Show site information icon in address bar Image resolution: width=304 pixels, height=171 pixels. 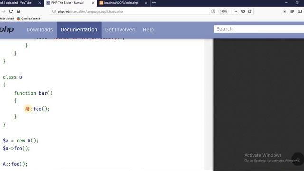[54, 11]
